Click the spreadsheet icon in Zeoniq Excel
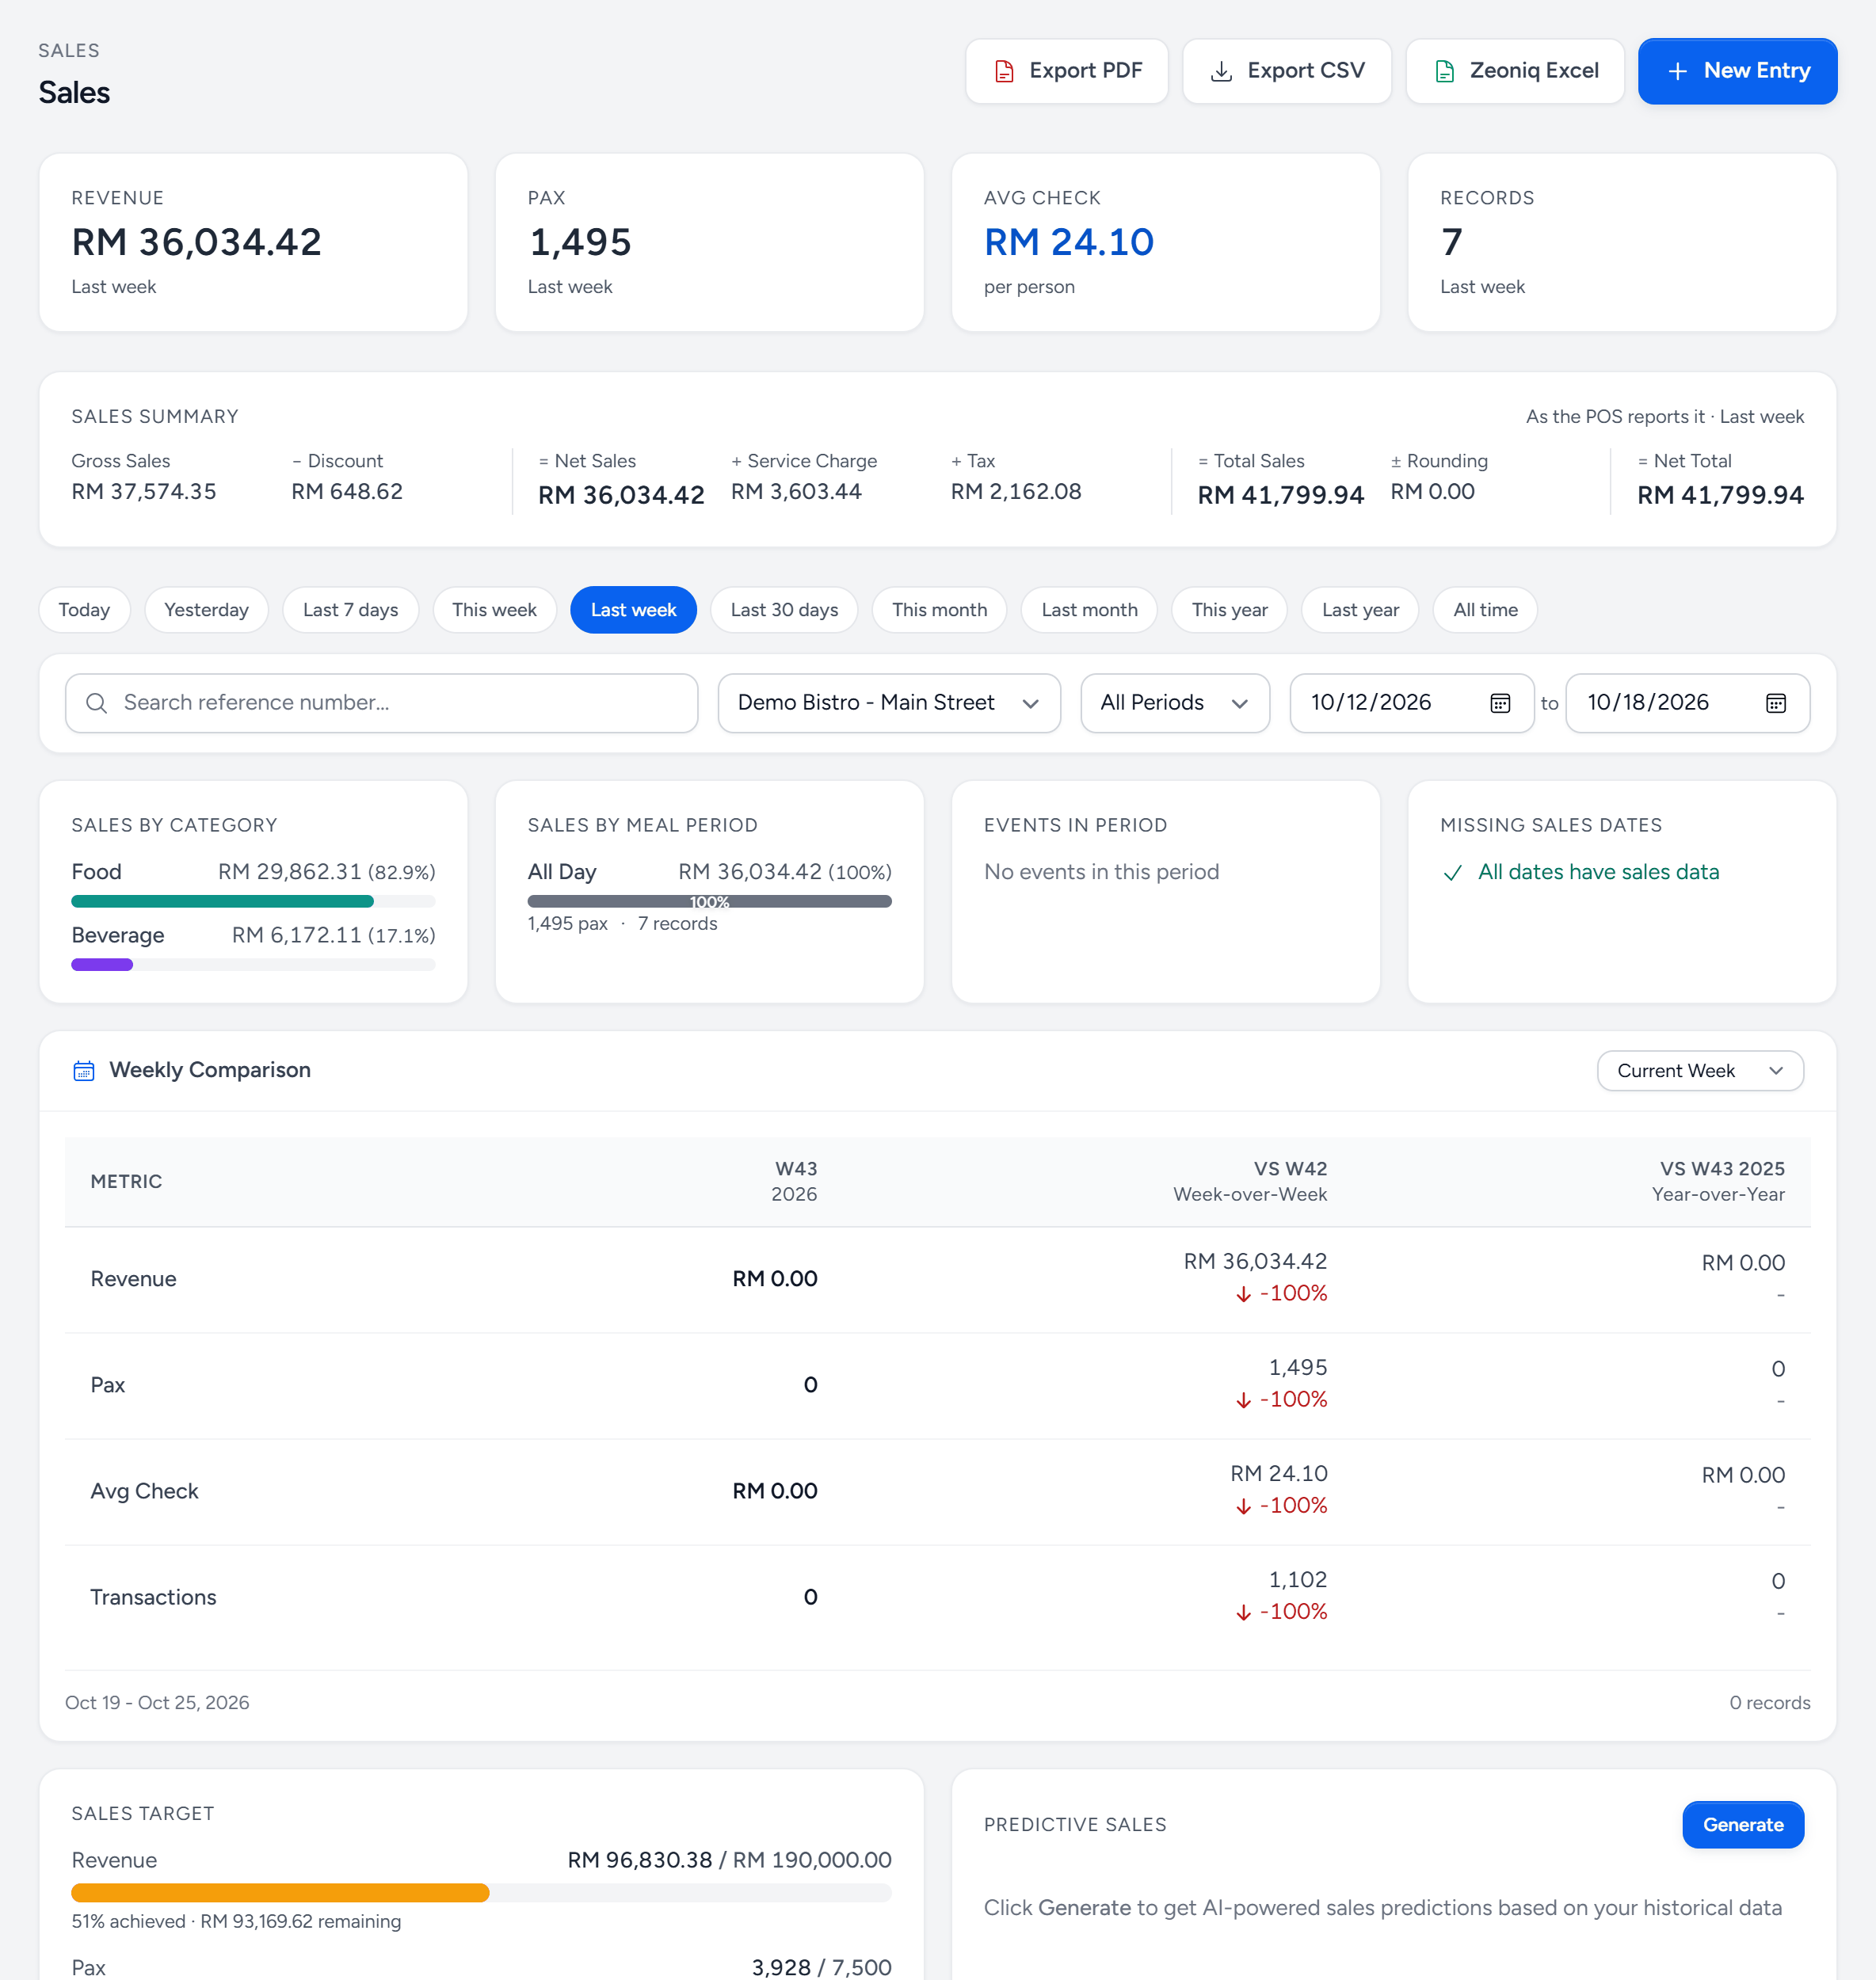This screenshot has height=1980, width=1876. click(x=1444, y=71)
